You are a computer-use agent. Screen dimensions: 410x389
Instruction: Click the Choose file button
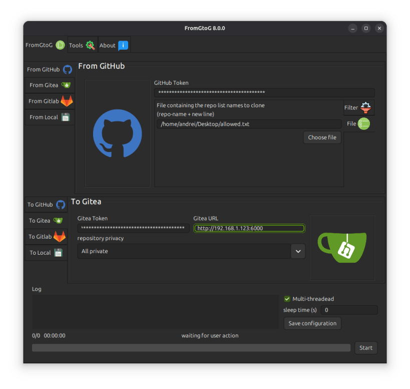point(322,137)
